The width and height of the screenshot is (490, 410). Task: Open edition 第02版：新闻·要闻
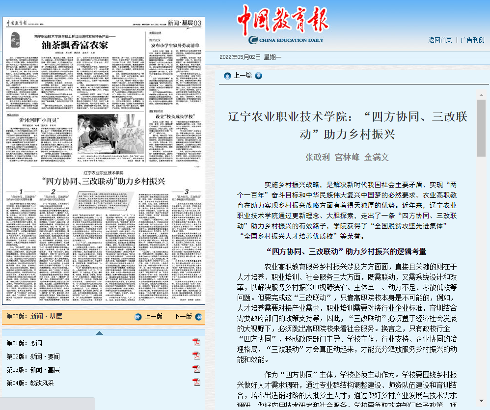(x=33, y=356)
